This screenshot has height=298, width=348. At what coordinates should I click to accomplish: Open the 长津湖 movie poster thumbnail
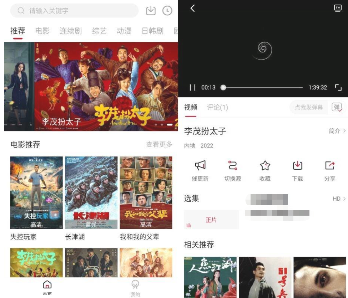coord(91,192)
